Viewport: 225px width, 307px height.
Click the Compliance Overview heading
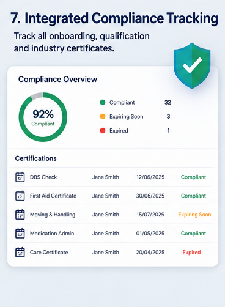coord(57,80)
